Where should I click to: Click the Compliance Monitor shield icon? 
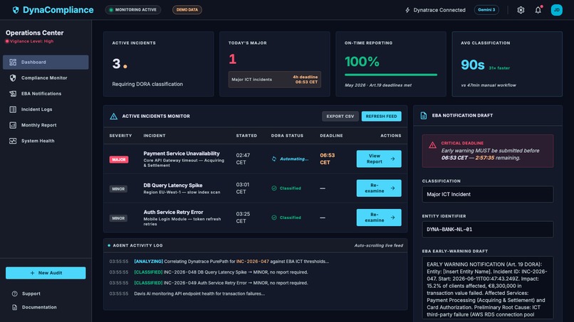(13, 78)
